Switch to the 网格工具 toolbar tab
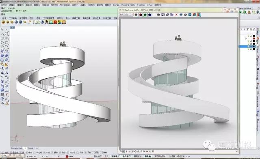 click(x=107, y=18)
